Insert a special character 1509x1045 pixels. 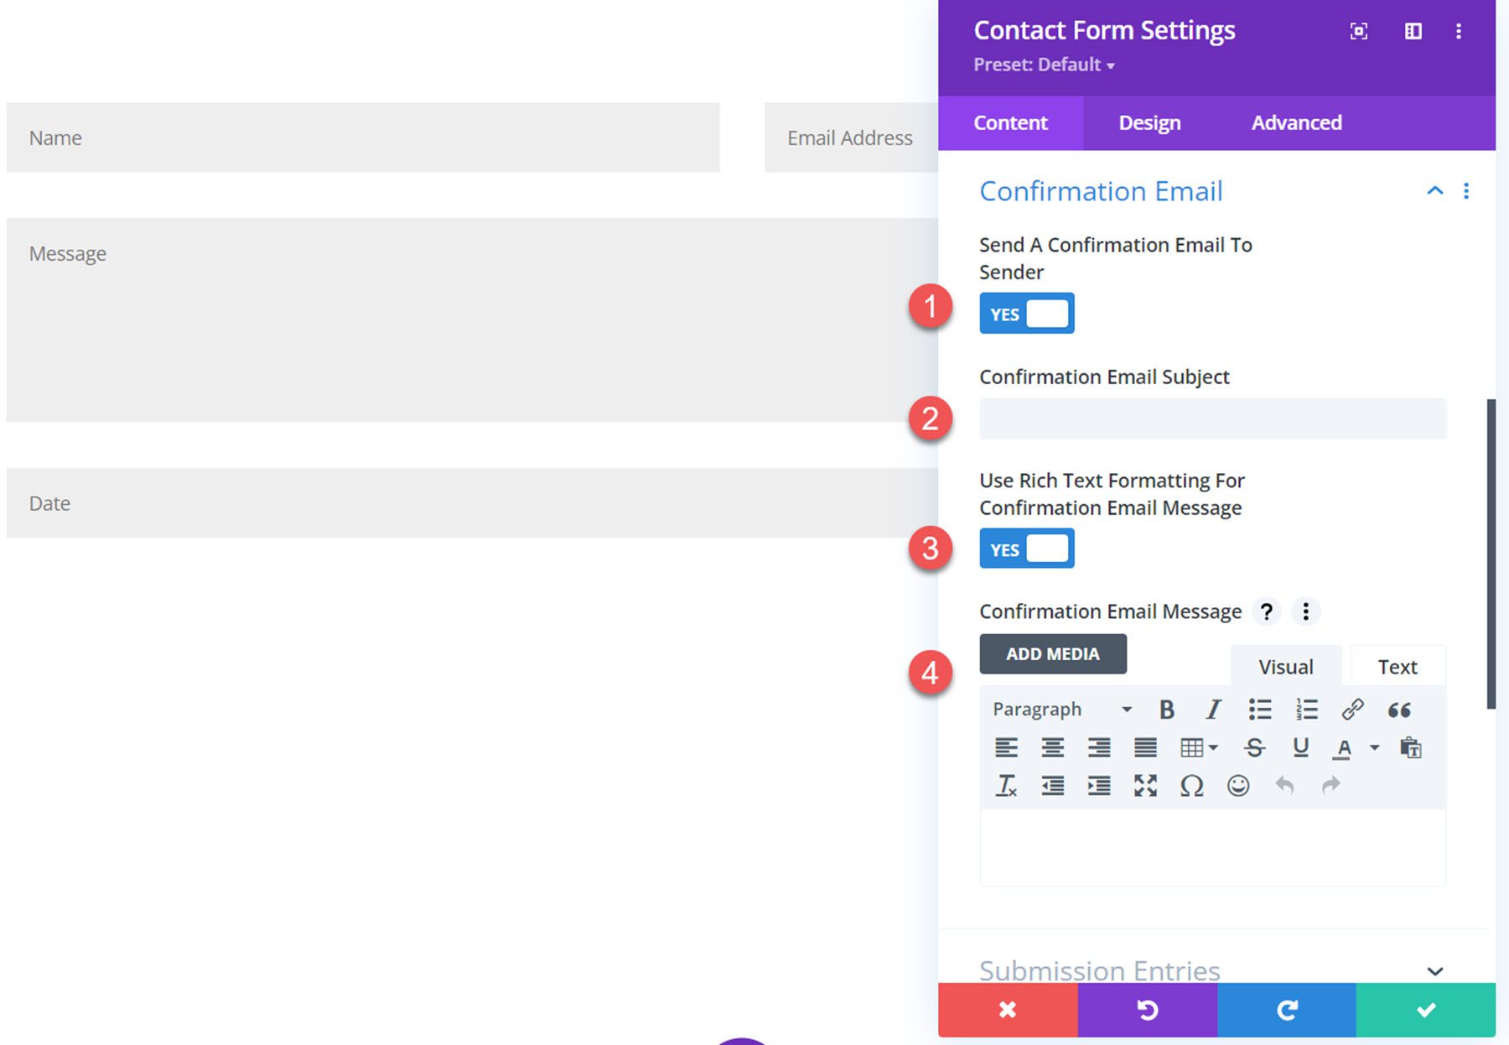coord(1191,786)
